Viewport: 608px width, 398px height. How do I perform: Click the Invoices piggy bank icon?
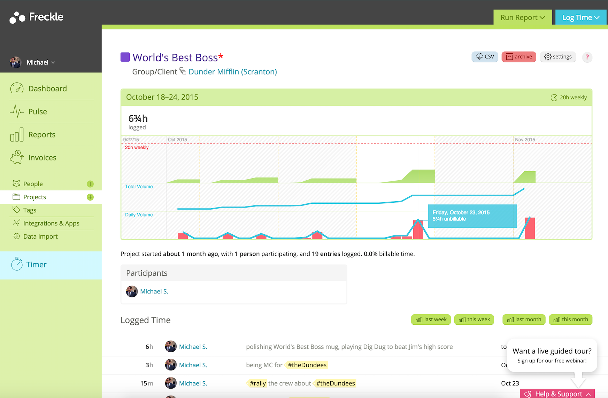16,157
